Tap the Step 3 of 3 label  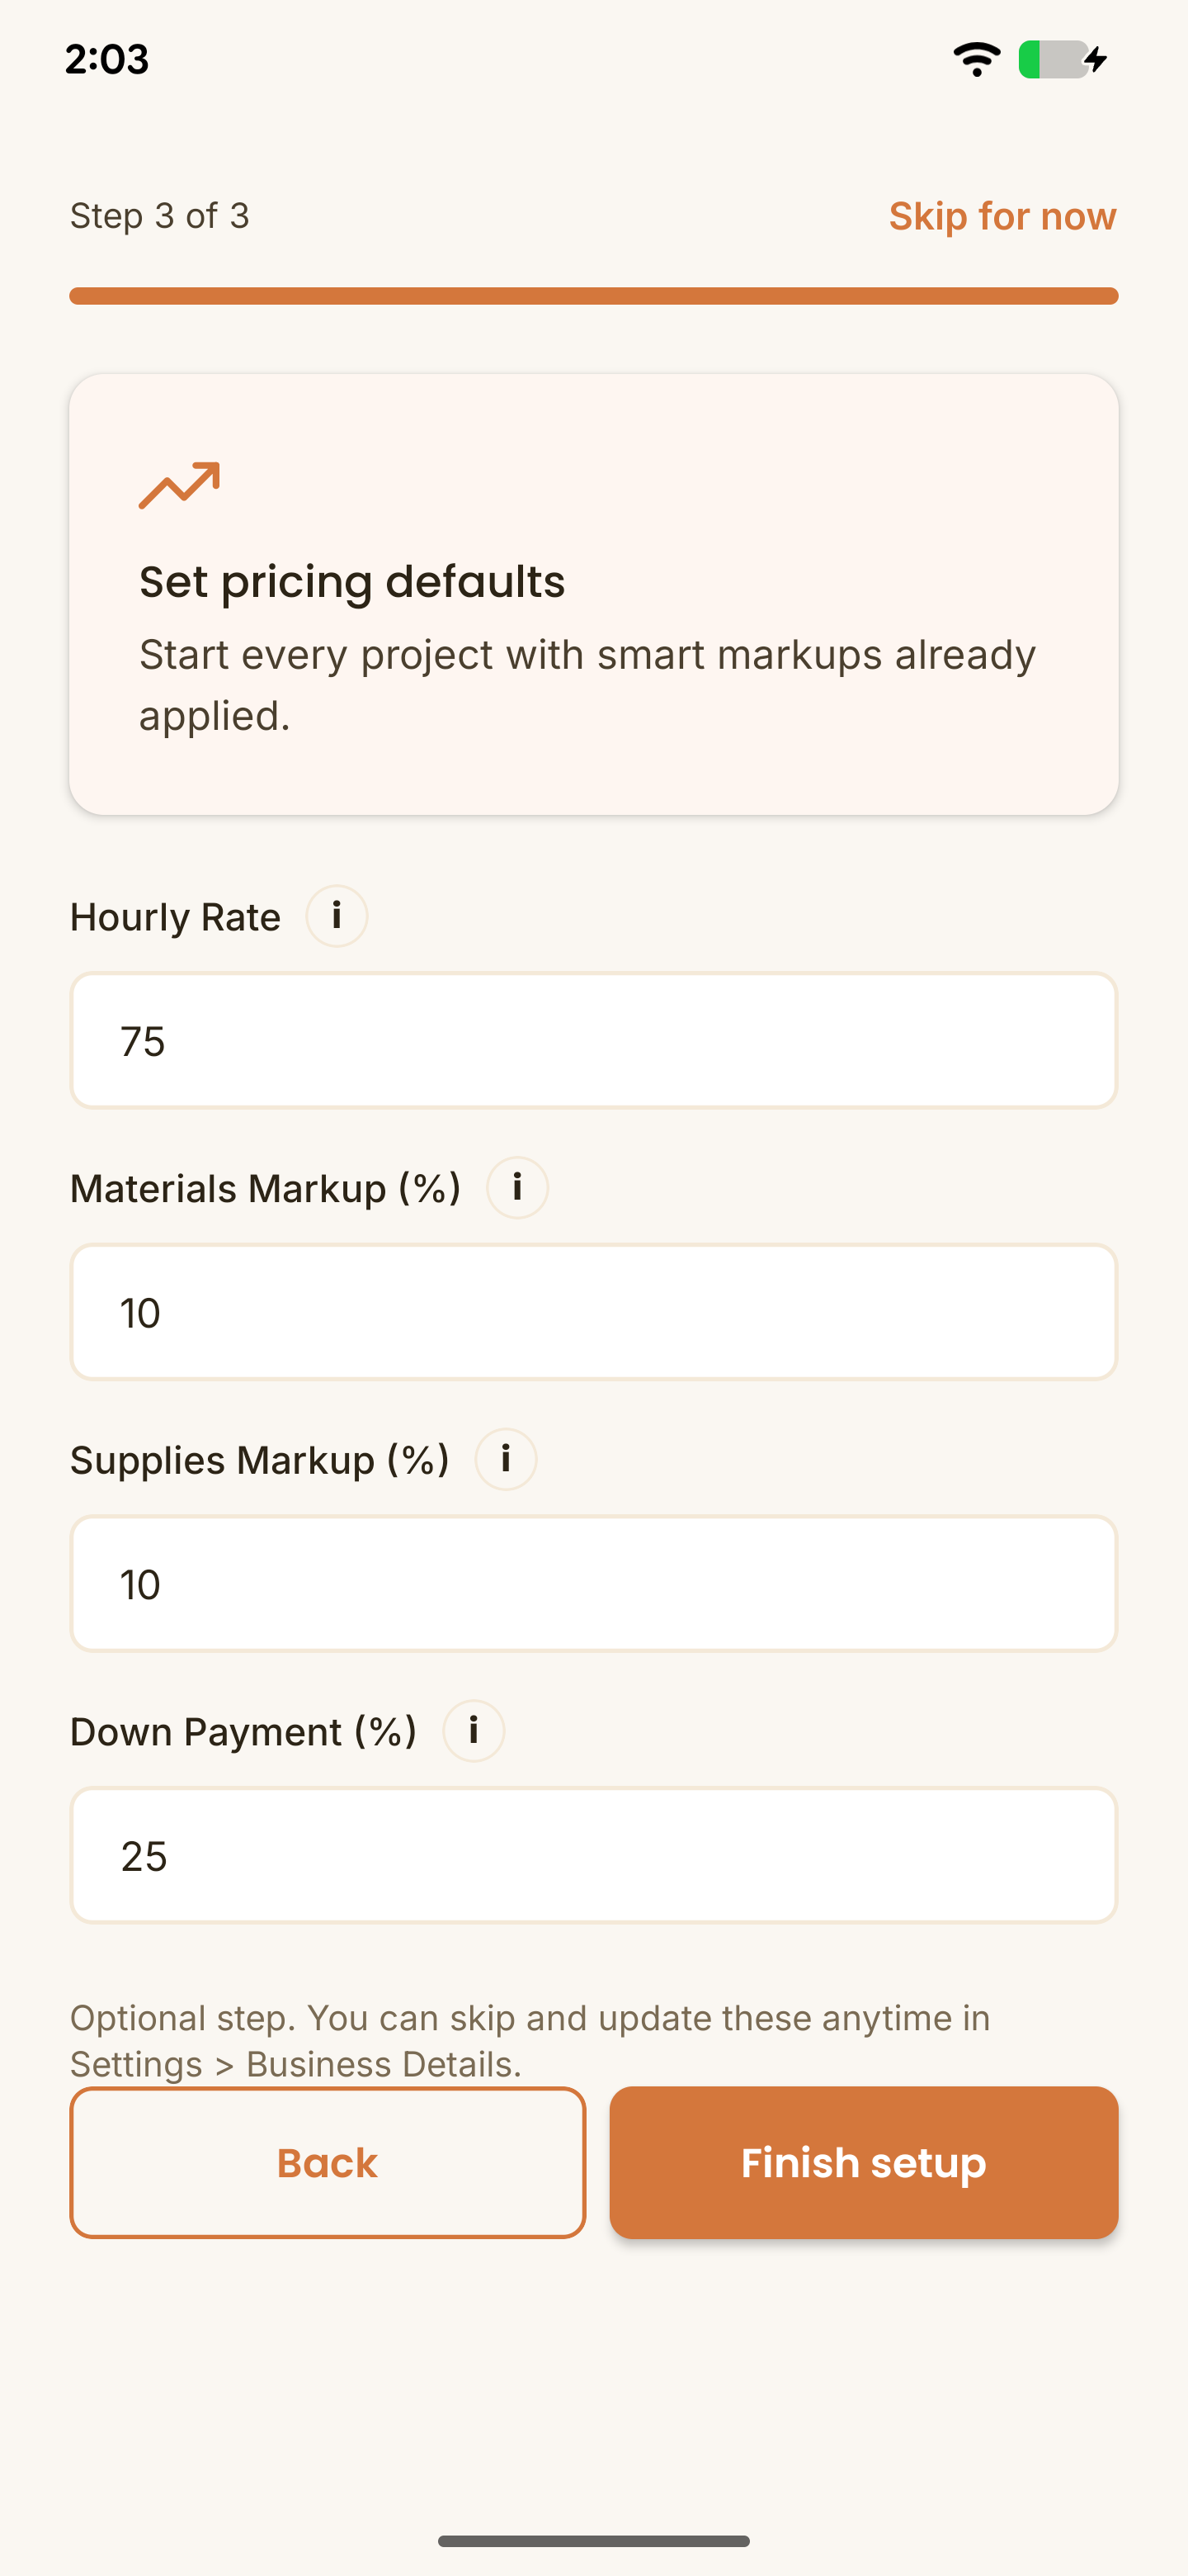click(160, 216)
